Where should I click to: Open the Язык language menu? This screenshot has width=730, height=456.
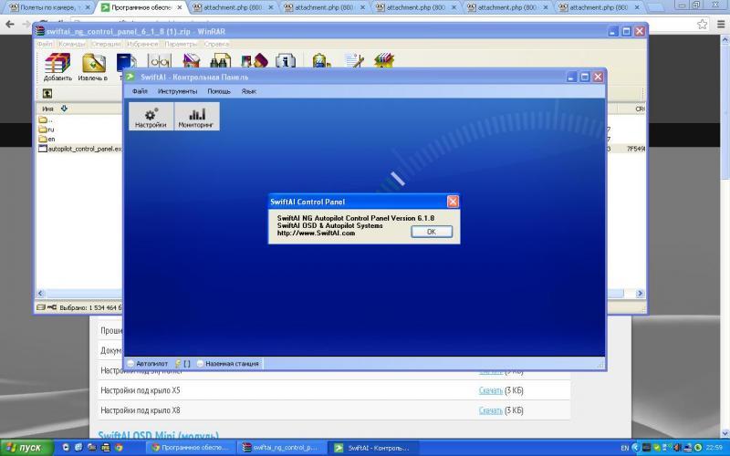pyautogui.click(x=248, y=91)
